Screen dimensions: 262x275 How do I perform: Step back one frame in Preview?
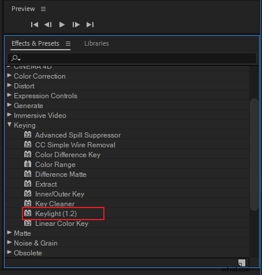pos(48,25)
